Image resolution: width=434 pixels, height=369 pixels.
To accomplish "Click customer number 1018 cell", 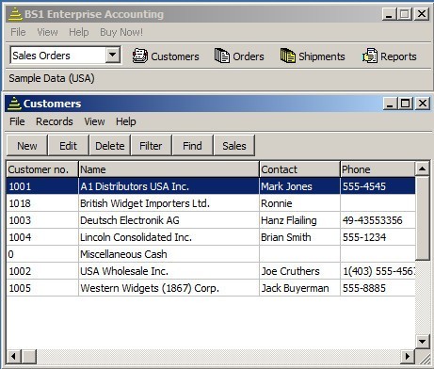I will pyautogui.click(x=42, y=203).
